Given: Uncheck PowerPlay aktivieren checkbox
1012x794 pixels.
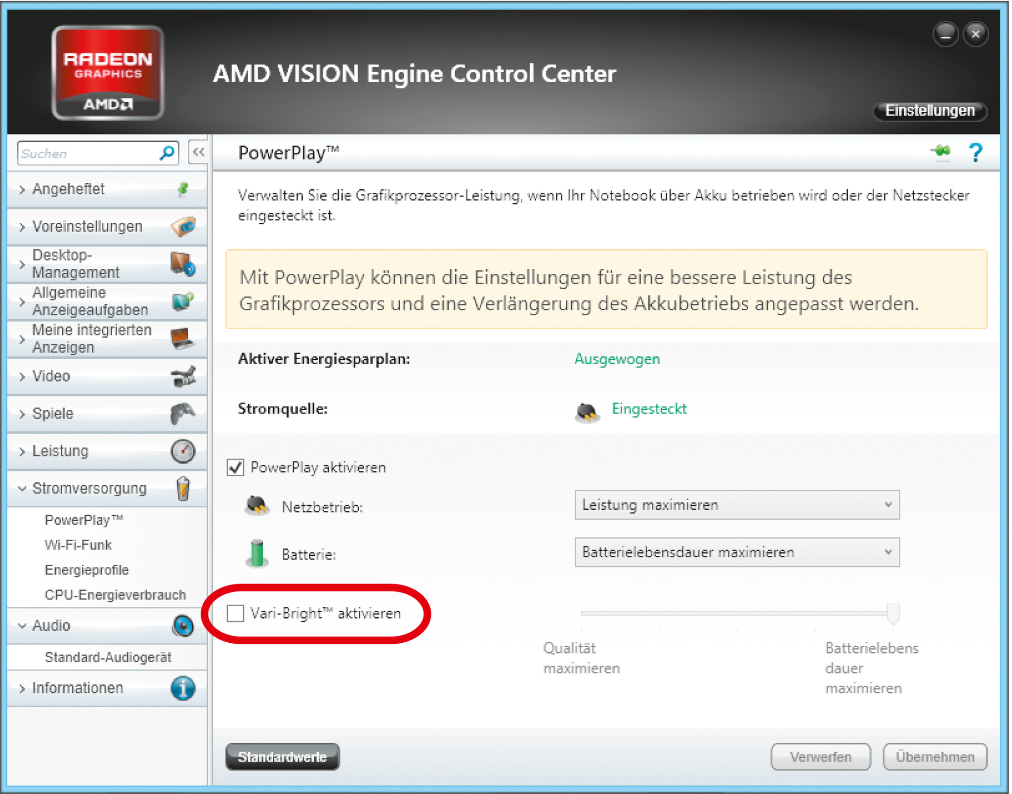Looking at the screenshot, I should pos(236,467).
